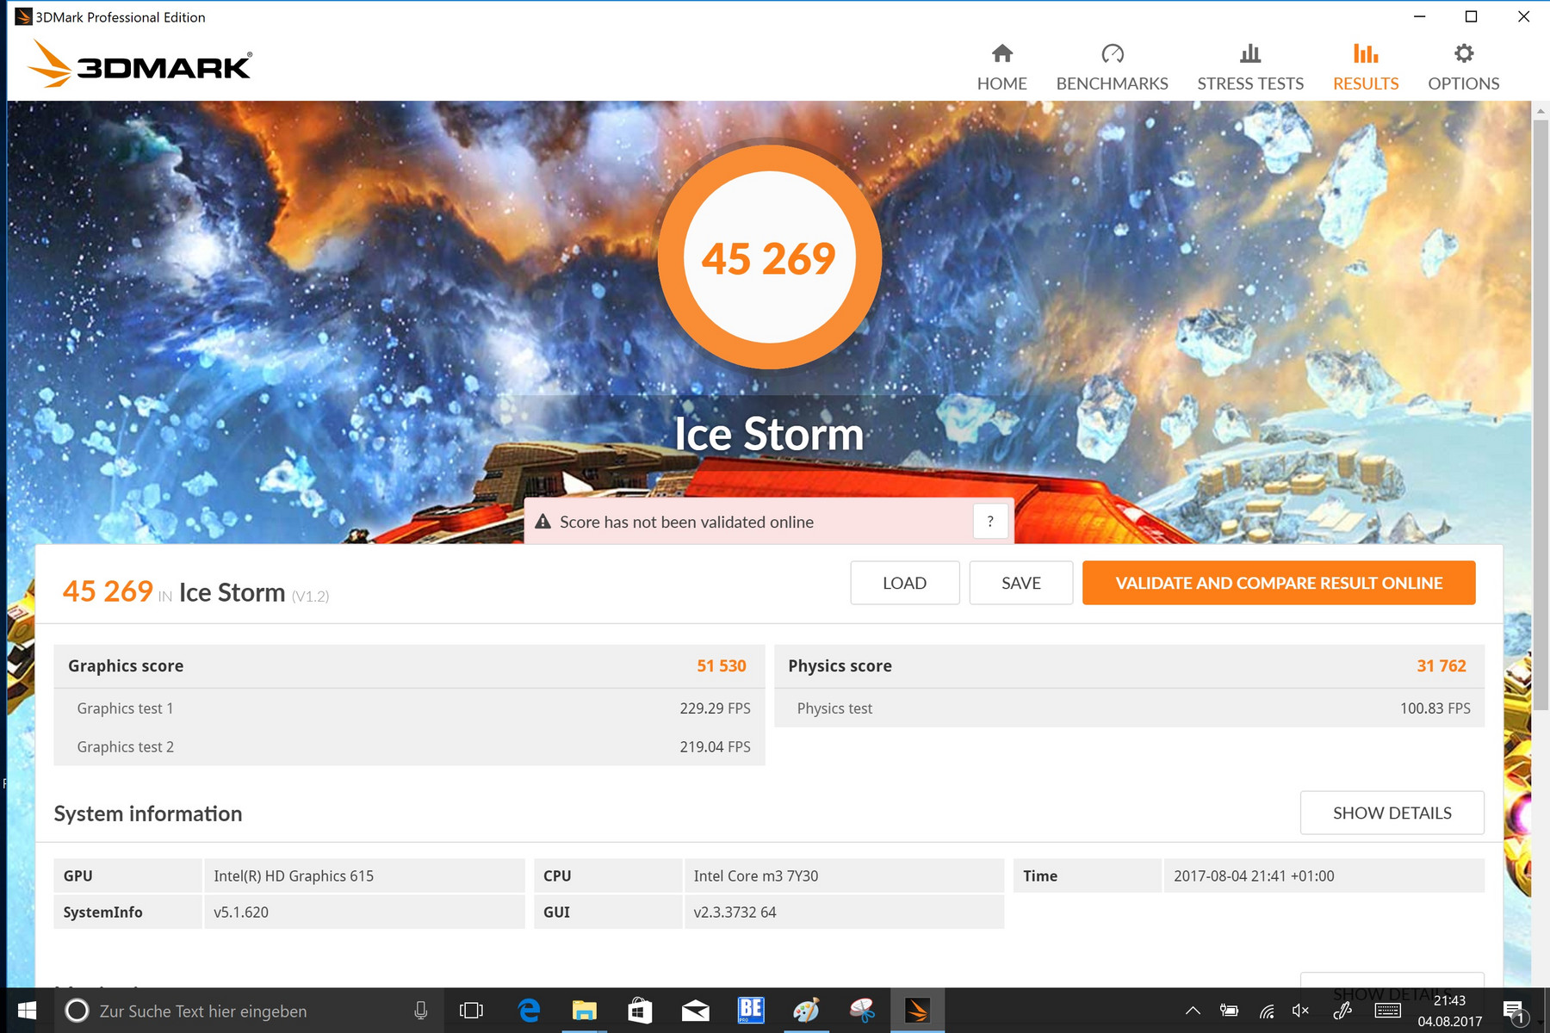Open Task View from the taskbar
The width and height of the screenshot is (1550, 1033).
coord(471,1011)
